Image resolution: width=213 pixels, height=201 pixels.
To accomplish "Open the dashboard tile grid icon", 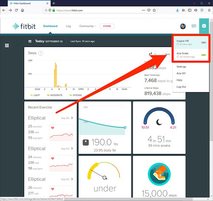I will pyautogui.click(x=7, y=45).
